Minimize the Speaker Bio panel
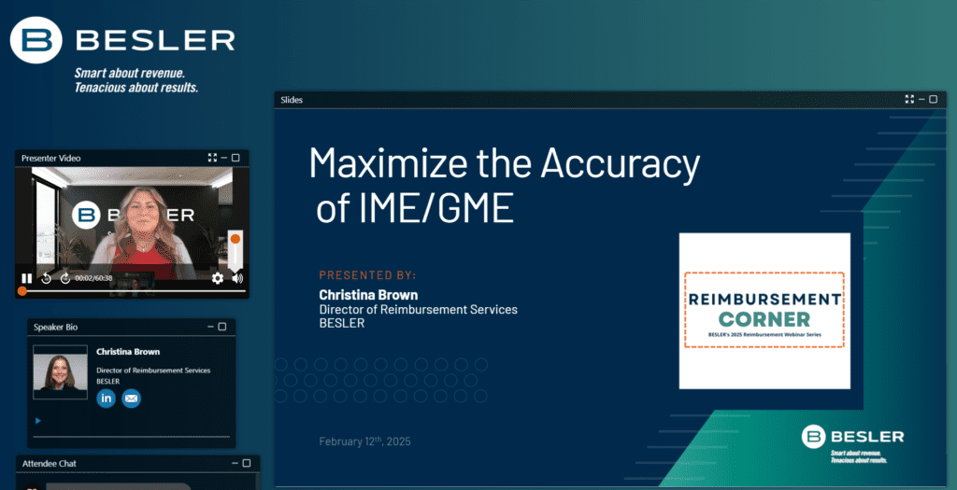Image resolution: width=957 pixels, height=490 pixels. pyautogui.click(x=210, y=327)
